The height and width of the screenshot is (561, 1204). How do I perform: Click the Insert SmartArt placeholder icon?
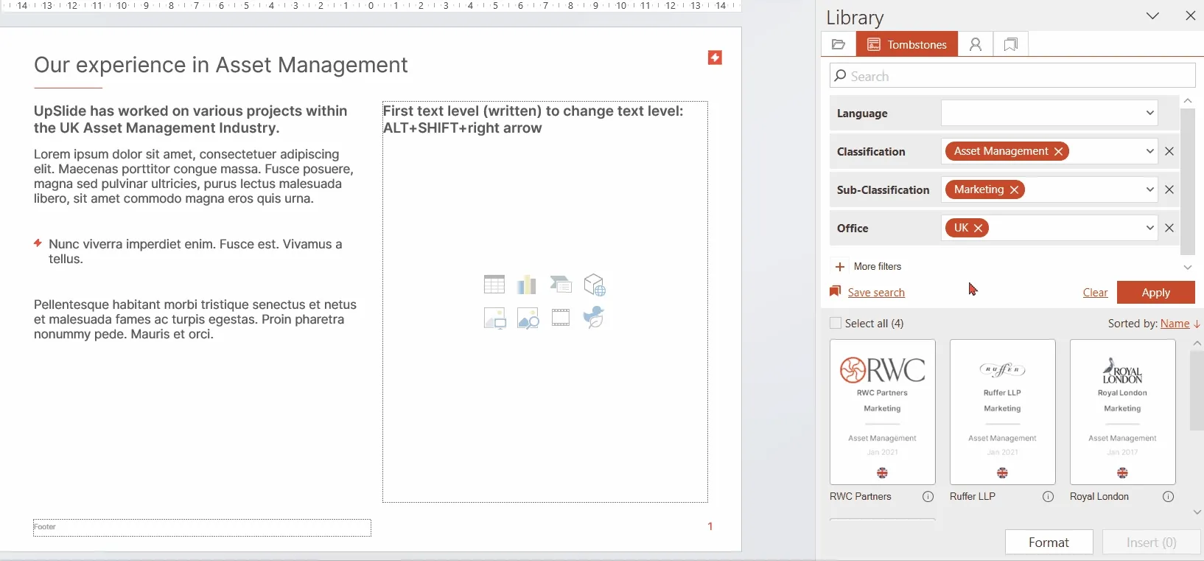561,285
